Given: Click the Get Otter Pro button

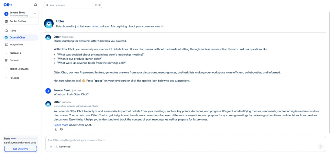Looking at the screenshot, I should coord(20,149).
